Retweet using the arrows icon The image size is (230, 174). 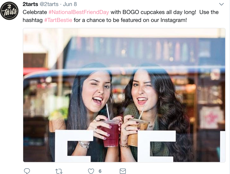[59, 171]
